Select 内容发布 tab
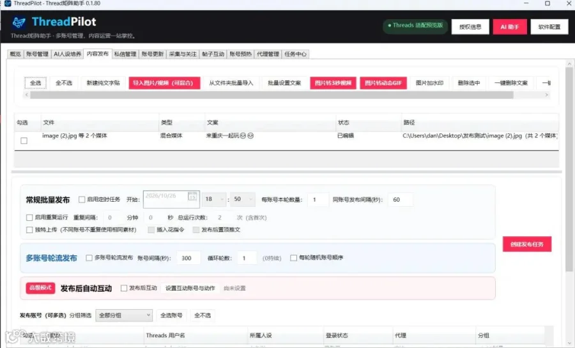This screenshot has width=575, height=348. coord(98,54)
